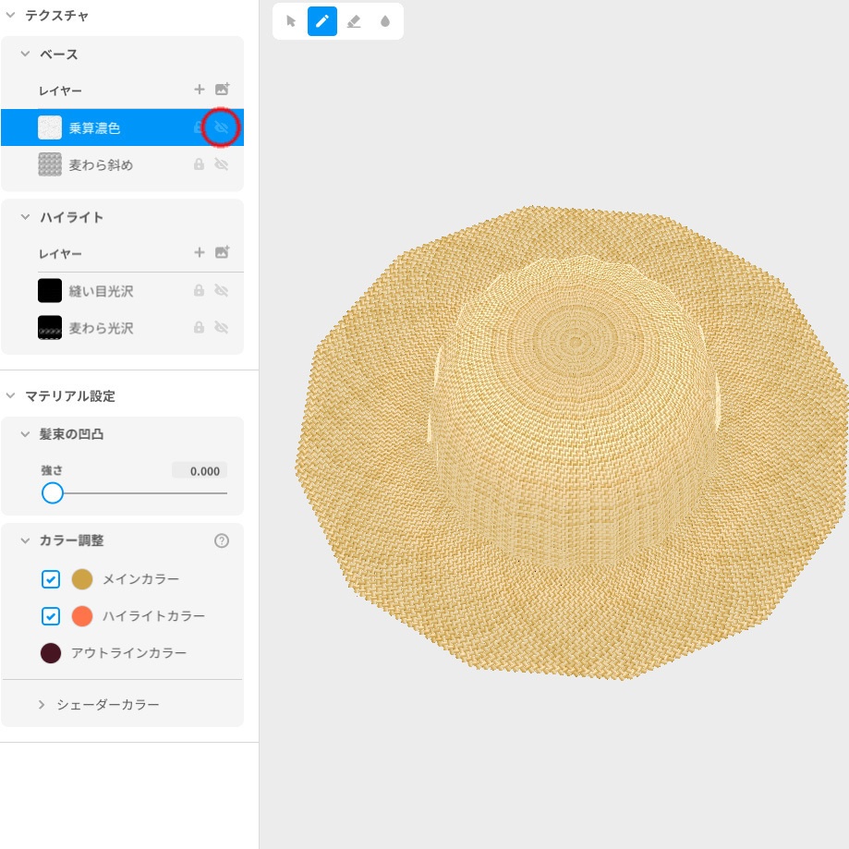Collapse the マテリアル設定 section

[10, 395]
